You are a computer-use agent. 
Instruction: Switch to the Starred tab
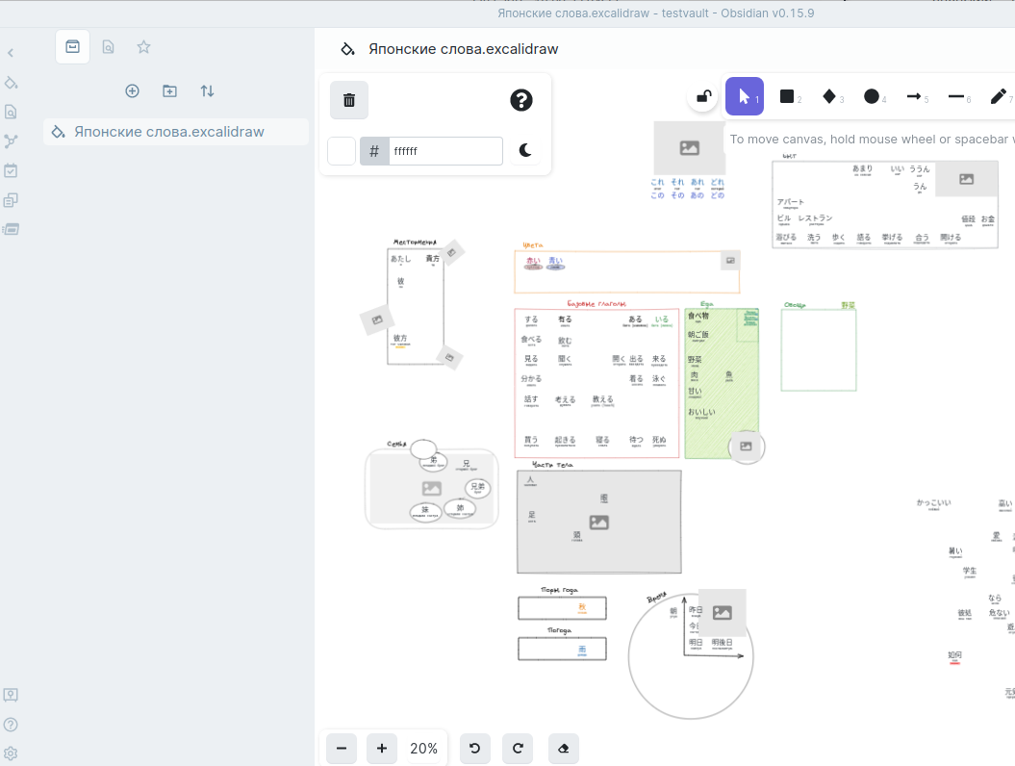(143, 46)
